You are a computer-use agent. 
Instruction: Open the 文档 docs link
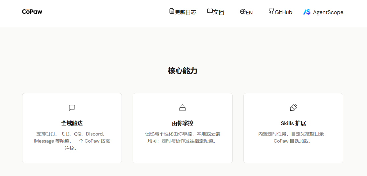click(218, 12)
